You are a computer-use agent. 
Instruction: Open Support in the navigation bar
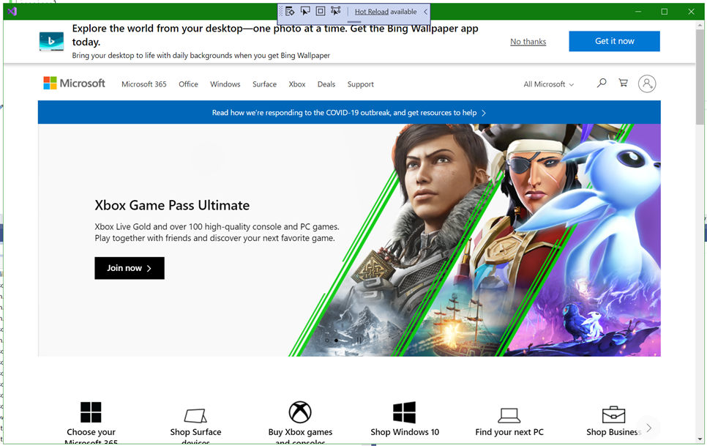pos(360,84)
